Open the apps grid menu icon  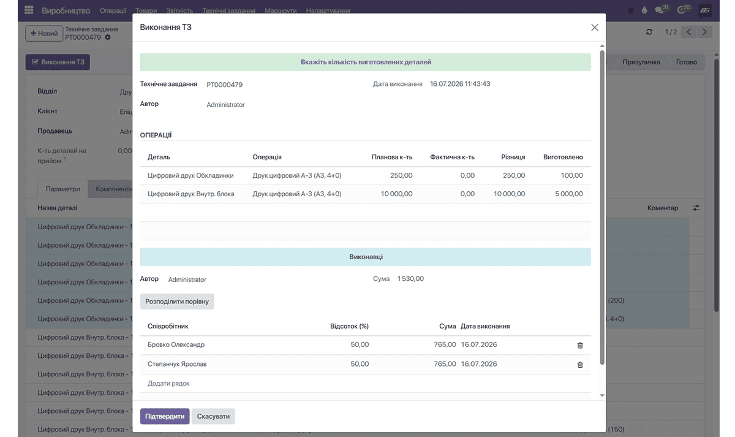[29, 10]
